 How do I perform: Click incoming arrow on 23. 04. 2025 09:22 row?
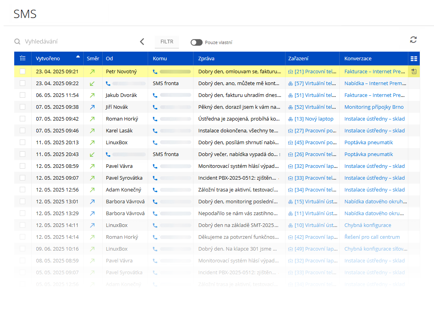[x=92, y=84]
